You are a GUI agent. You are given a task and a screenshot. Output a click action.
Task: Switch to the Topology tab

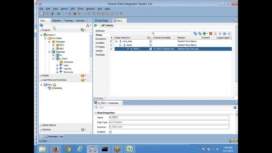[68, 20]
